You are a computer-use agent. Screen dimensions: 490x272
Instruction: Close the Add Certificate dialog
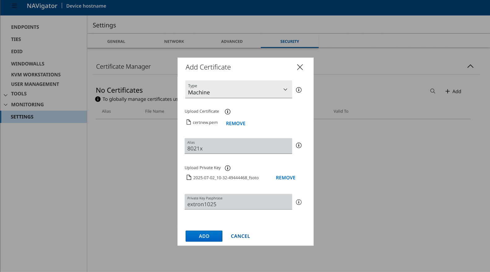pos(300,67)
